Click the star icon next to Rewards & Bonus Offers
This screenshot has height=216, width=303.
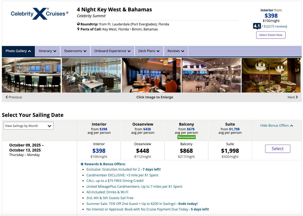pos(82,164)
